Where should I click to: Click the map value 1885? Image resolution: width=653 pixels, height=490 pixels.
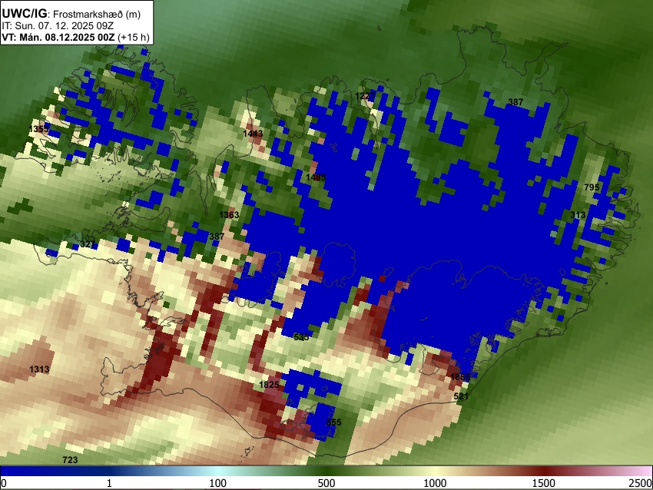[460, 377]
